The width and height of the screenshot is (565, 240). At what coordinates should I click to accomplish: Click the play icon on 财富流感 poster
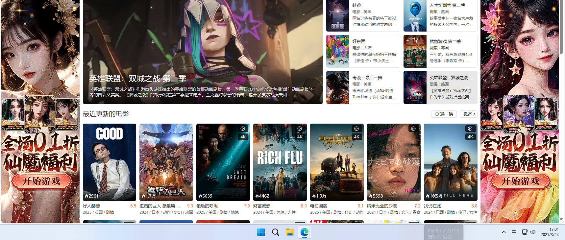pos(300,129)
